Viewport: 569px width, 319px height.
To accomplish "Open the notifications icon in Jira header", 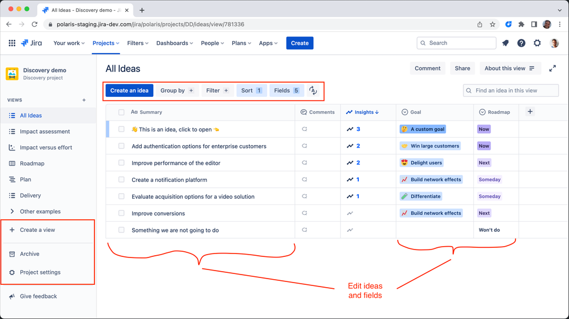I will pos(505,43).
